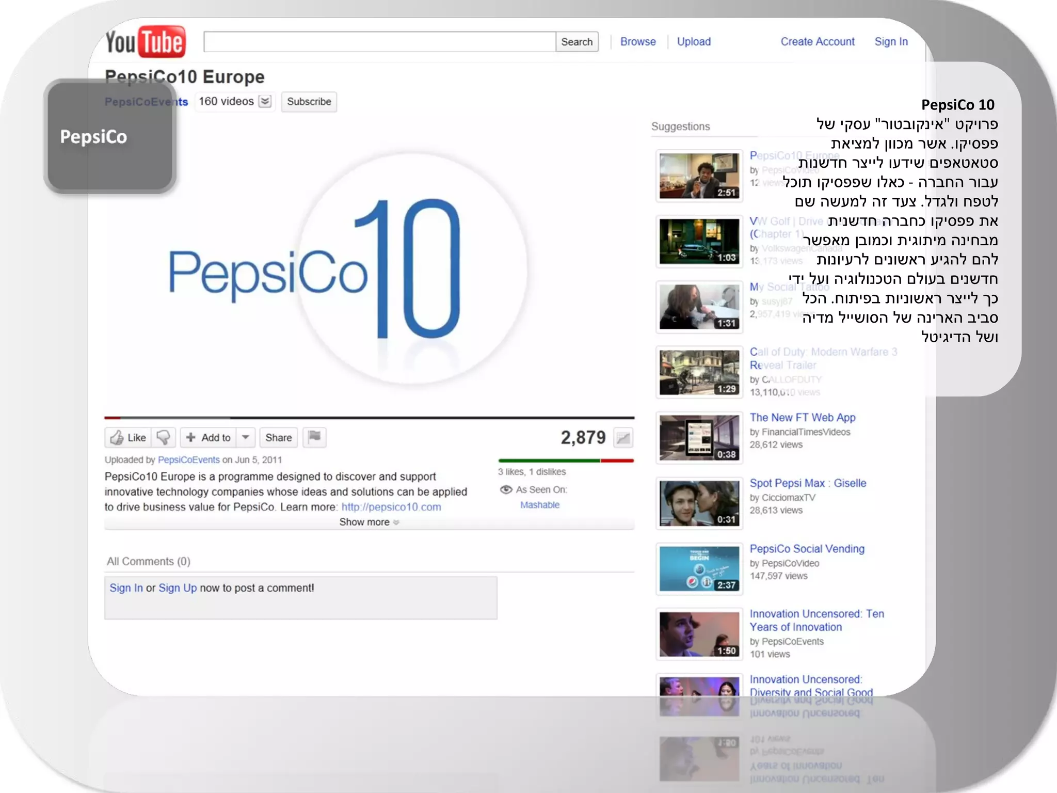Open The New FT Web App thumbnail
The image size is (1057, 793).
699,438
